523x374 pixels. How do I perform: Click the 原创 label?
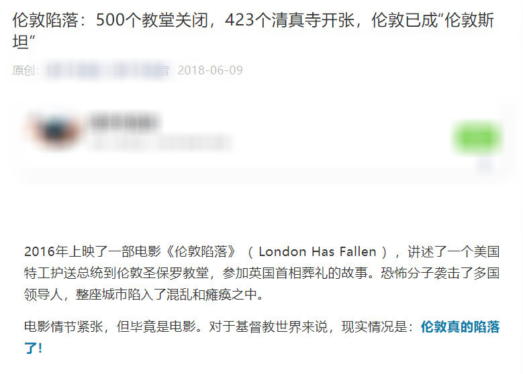point(23,70)
